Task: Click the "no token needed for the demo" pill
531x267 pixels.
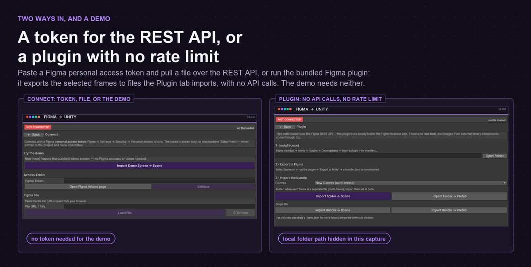Action: pos(71,239)
